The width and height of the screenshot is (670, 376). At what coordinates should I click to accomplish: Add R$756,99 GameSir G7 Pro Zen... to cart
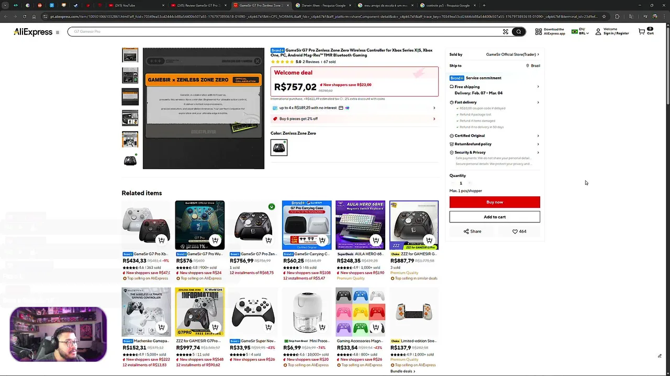(269, 240)
